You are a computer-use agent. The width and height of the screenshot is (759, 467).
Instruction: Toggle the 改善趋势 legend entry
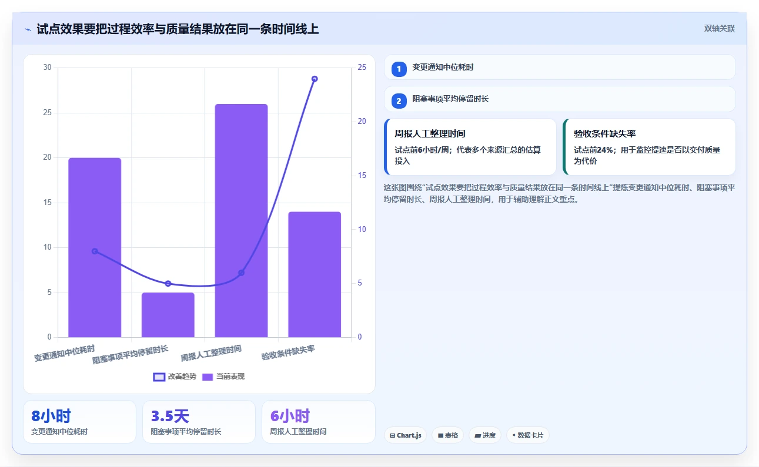175,377
